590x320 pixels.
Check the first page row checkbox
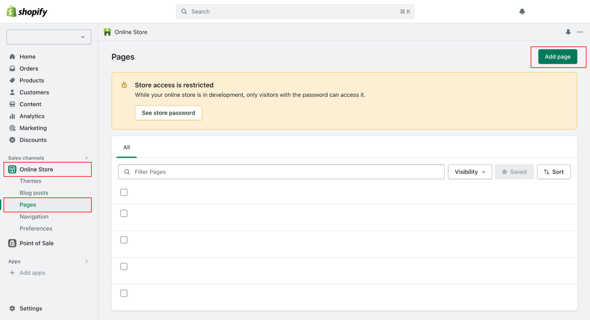[x=124, y=192]
